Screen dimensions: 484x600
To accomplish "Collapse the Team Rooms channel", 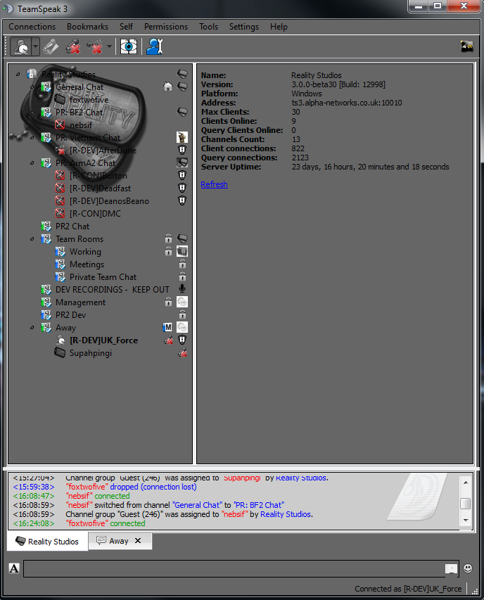I will (32, 239).
